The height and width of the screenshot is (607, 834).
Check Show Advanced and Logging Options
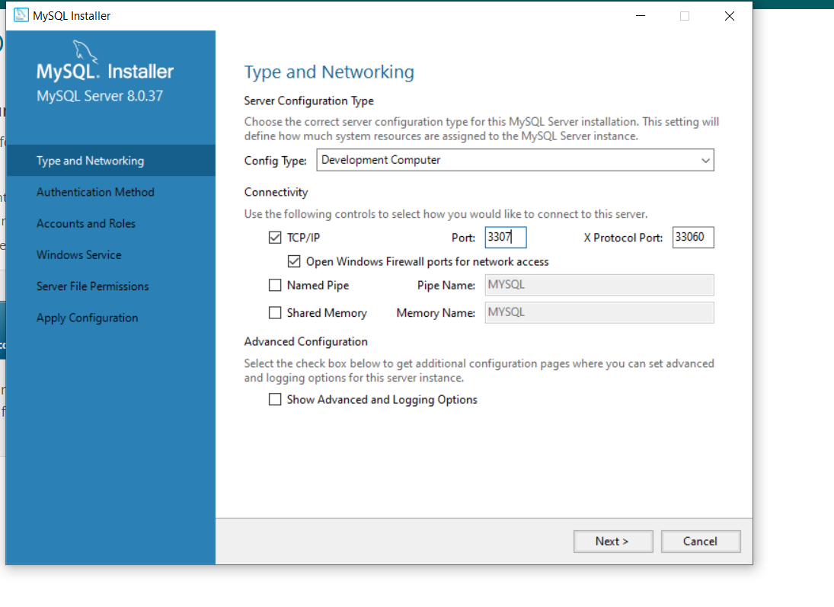click(275, 400)
